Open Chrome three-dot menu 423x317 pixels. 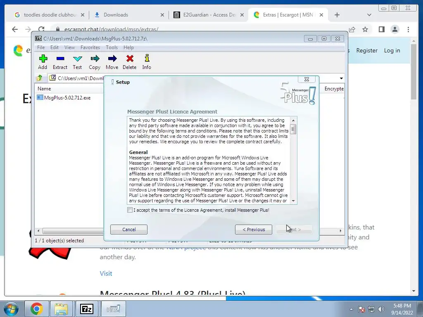point(408,29)
